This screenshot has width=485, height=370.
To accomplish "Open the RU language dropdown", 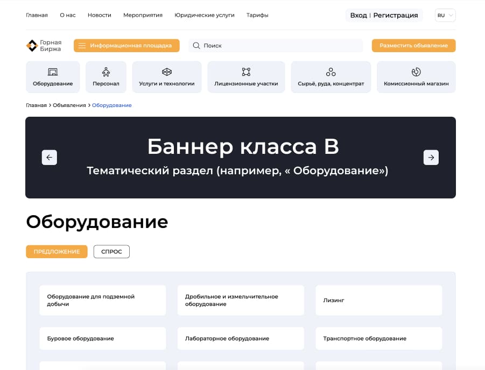I will [445, 15].
